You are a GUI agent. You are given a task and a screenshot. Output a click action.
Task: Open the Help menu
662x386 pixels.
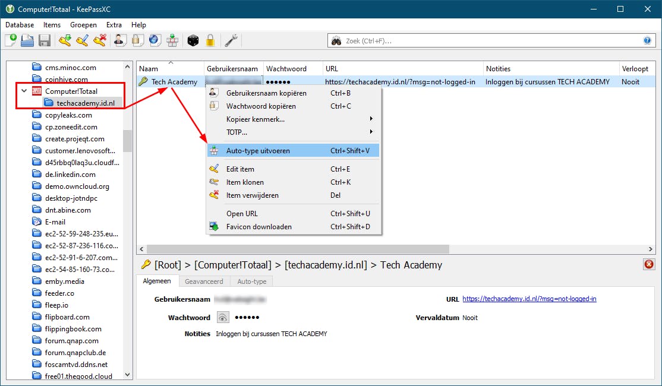(x=138, y=25)
